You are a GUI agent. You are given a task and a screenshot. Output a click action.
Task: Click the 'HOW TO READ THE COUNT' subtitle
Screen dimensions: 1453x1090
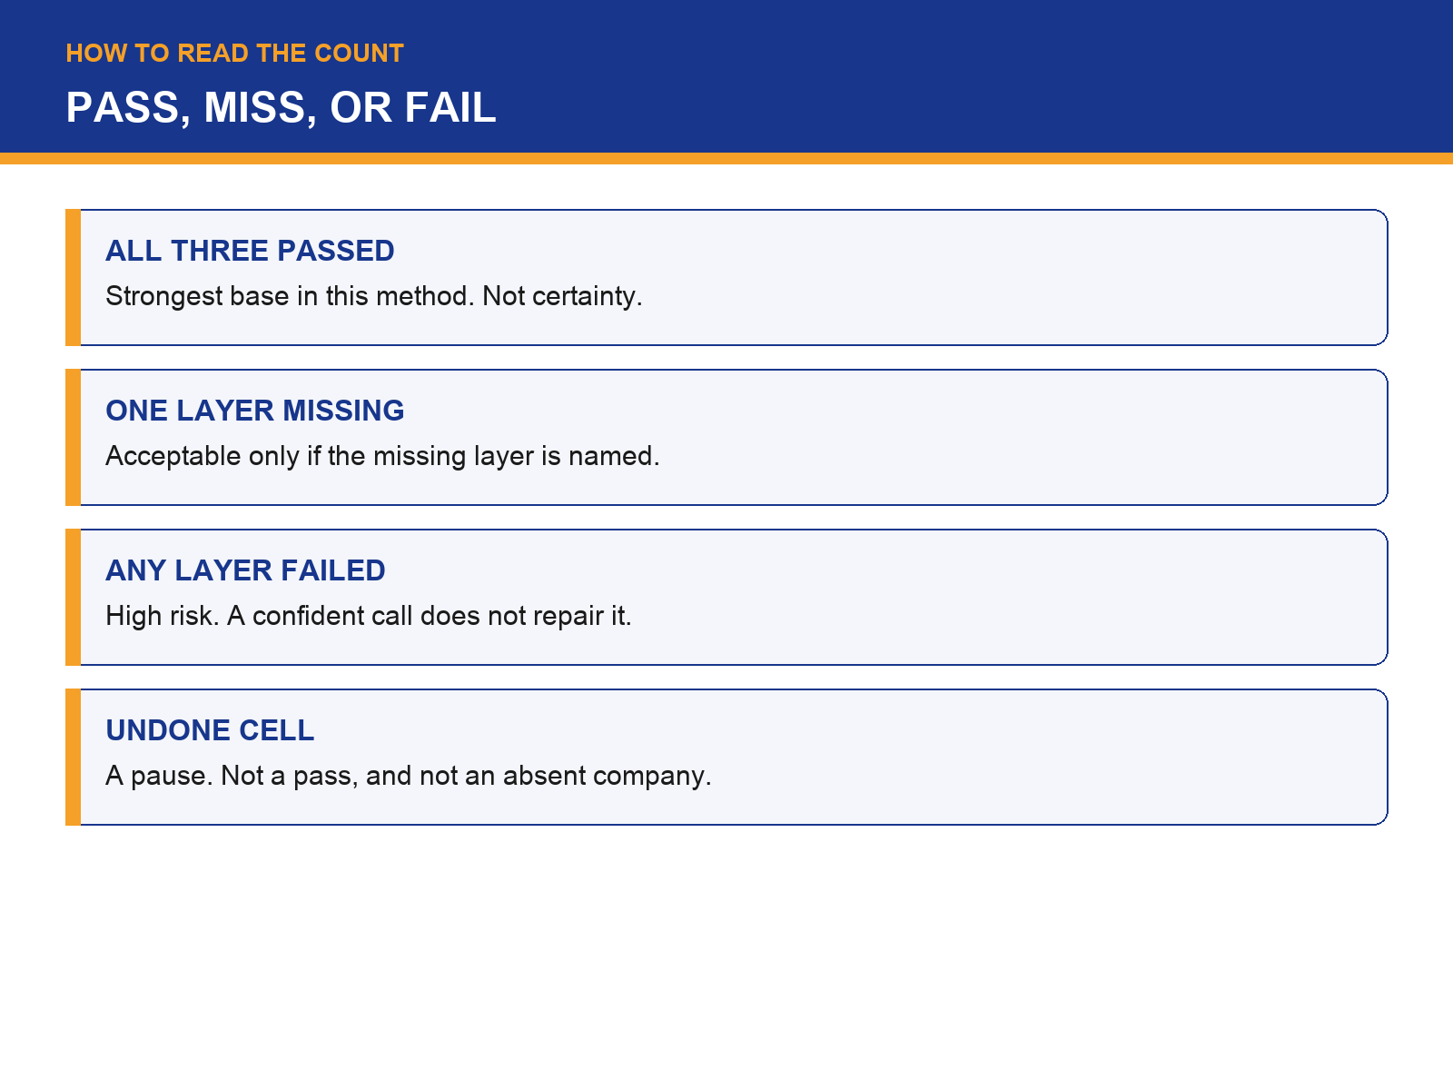point(234,54)
